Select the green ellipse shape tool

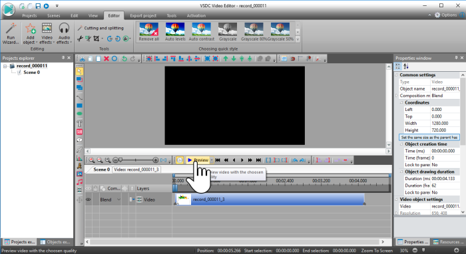[x=79, y=114]
